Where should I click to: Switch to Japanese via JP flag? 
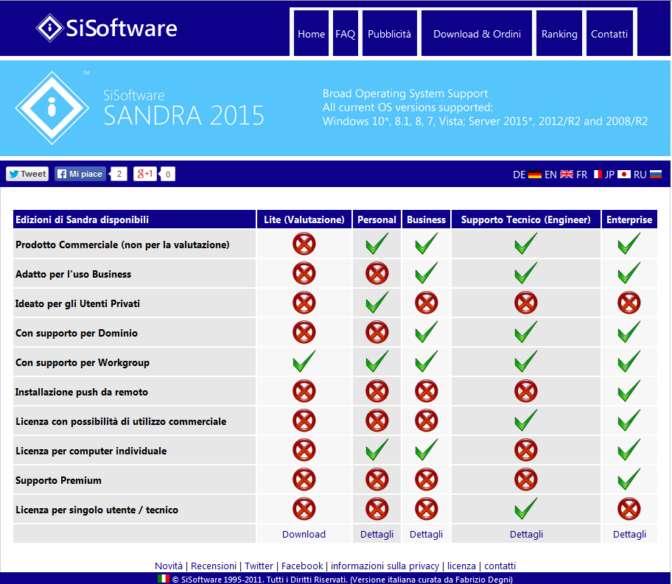(x=624, y=175)
